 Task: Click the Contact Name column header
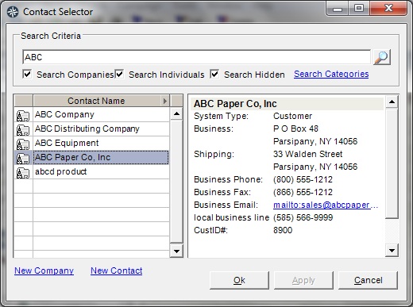point(96,101)
